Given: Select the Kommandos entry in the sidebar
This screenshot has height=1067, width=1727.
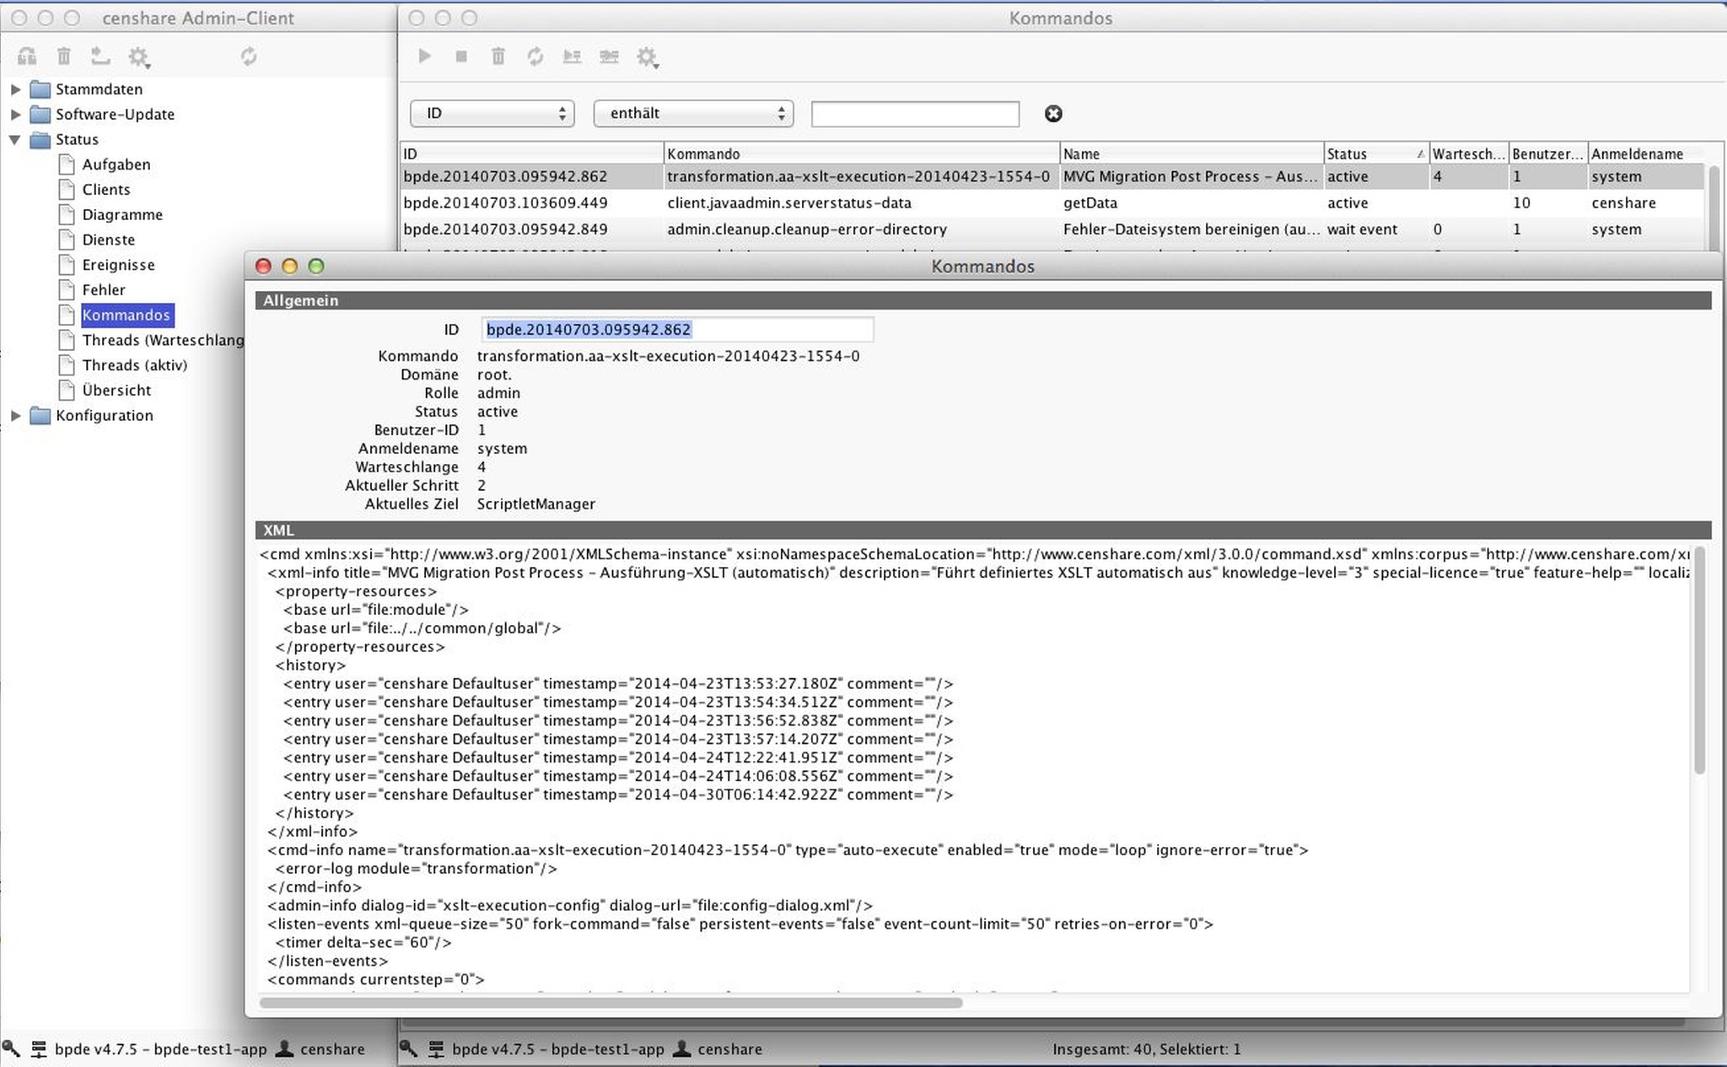Looking at the screenshot, I should [x=126, y=315].
